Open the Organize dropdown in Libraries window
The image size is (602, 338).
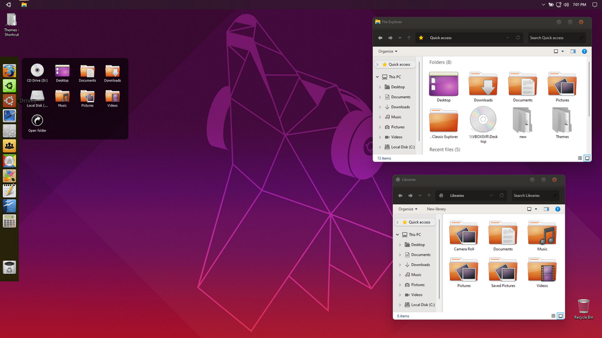point(408,209)
